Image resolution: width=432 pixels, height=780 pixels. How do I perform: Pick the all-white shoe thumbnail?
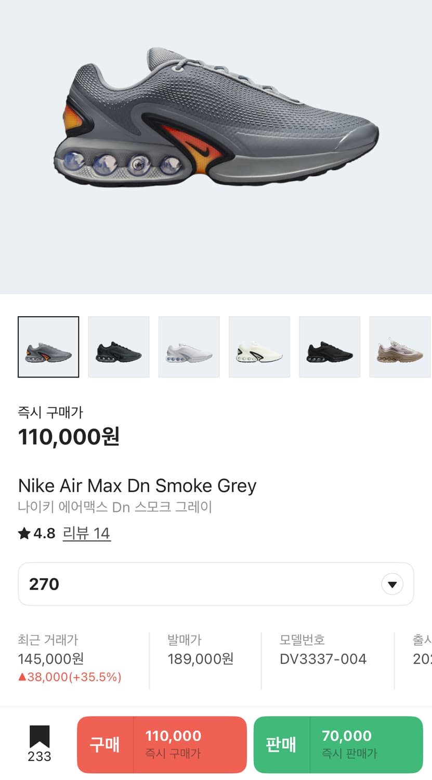tap(189, 347)
